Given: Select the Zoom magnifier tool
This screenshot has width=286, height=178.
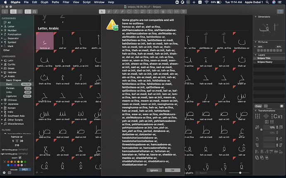Looking at the screenshot, I should 170,12.
